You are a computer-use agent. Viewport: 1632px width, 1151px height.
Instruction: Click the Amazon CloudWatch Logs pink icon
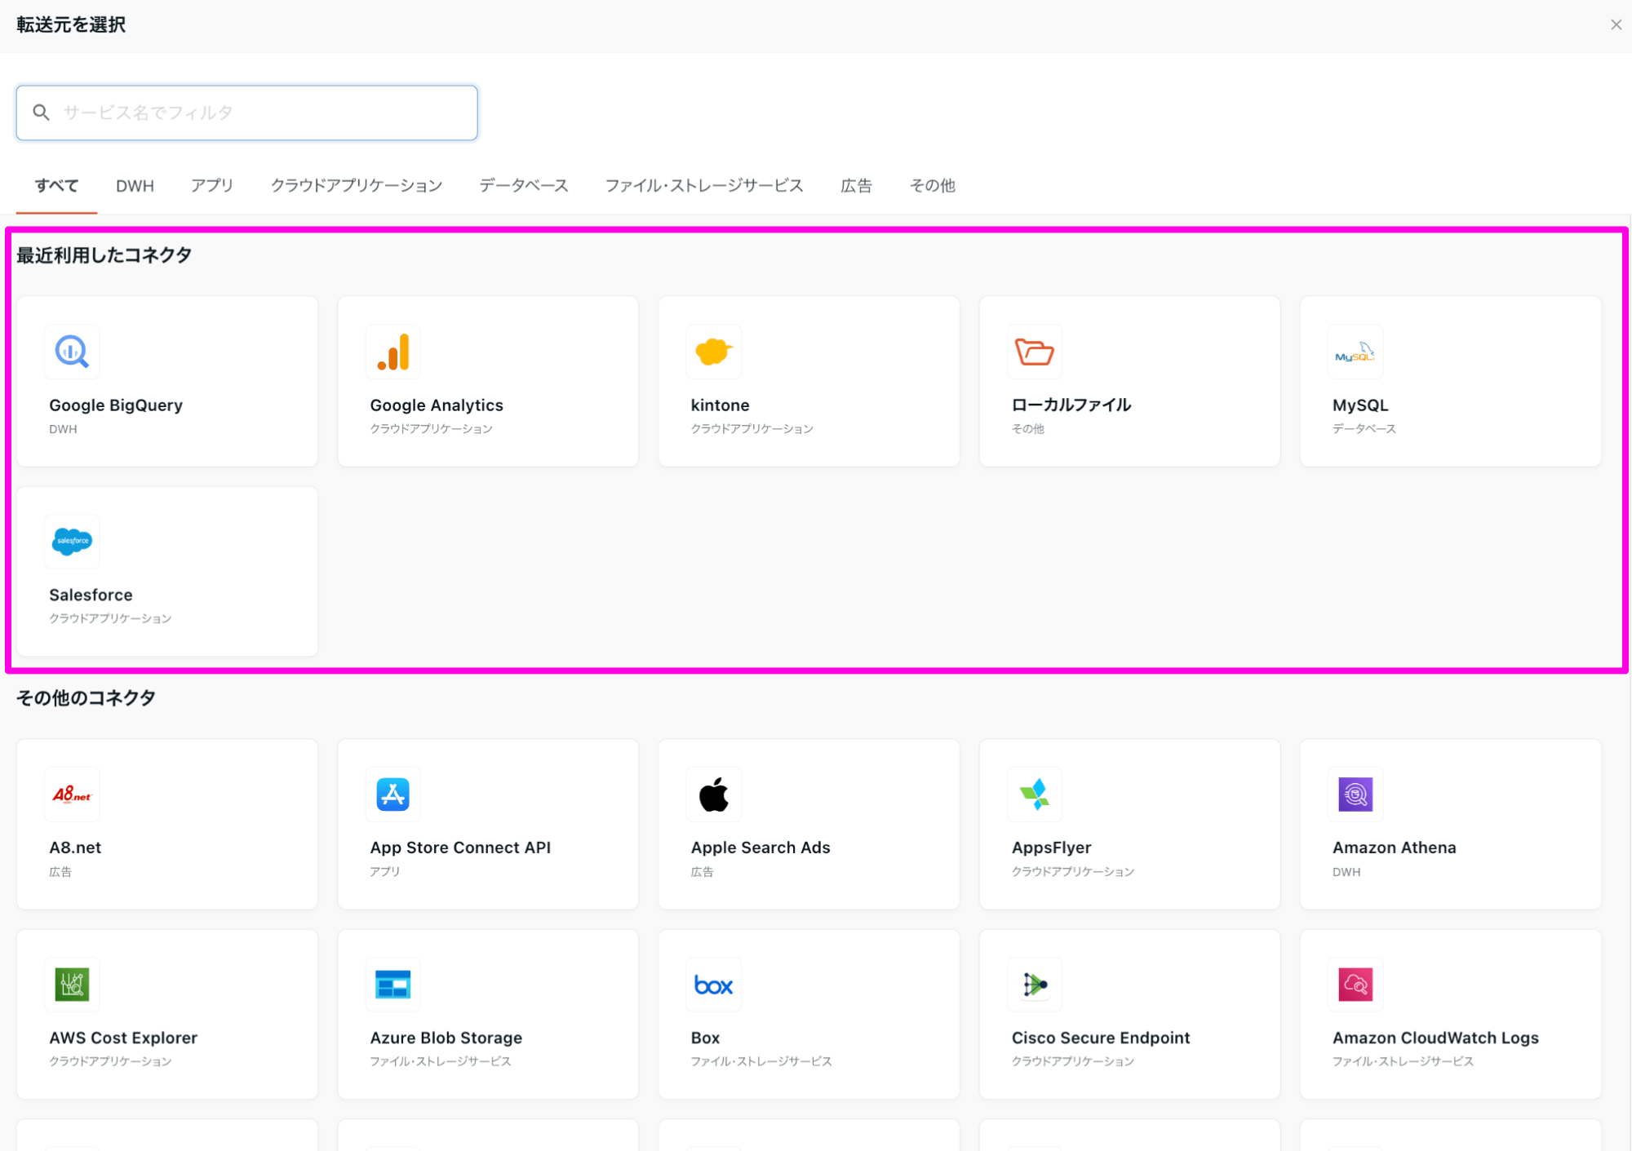point(1355,984)
